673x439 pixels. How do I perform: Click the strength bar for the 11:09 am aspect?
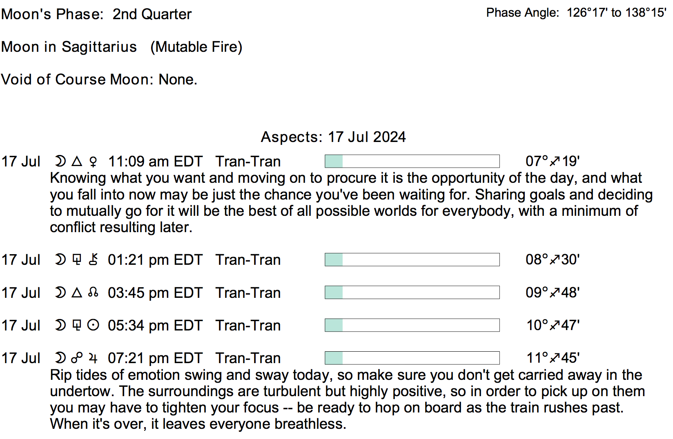412,162
